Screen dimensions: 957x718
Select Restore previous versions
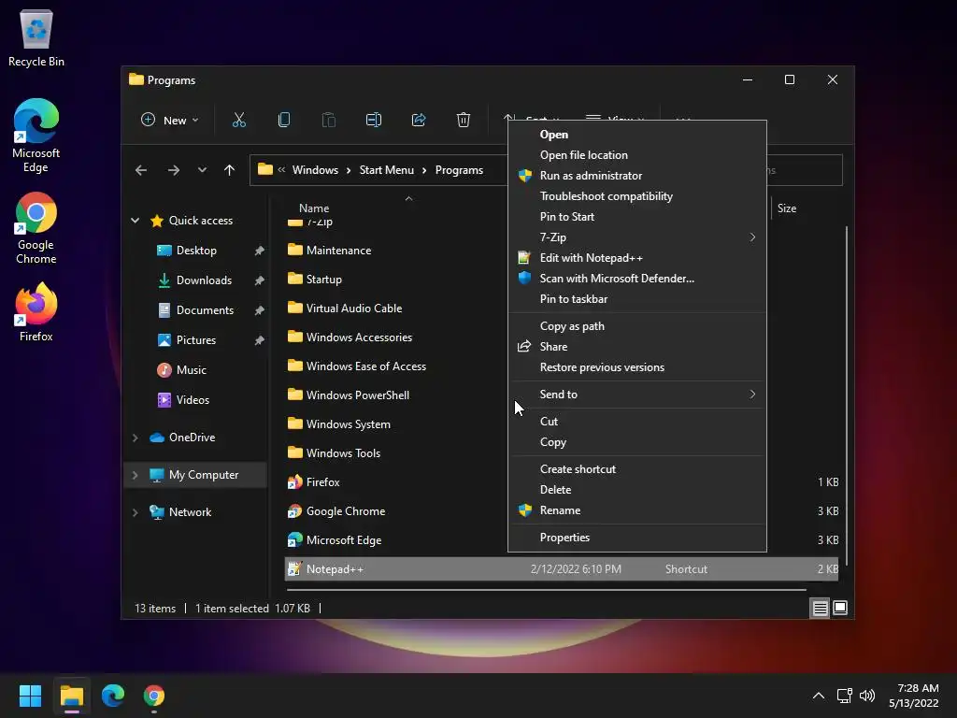(x=637, y=367)
